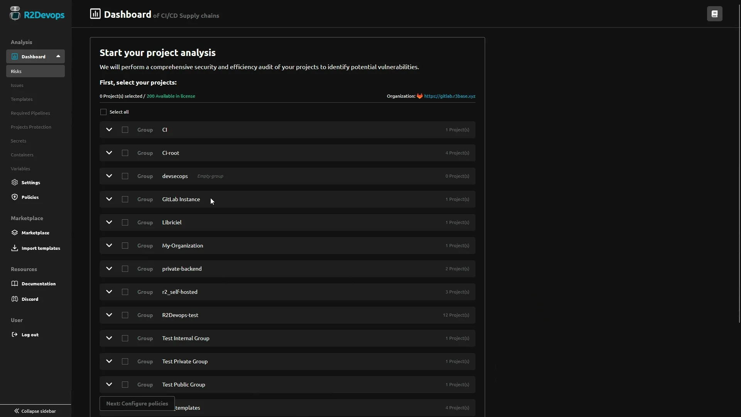Click the Documentation book icon
This screenshot has width=741, height=417.
point(15,283)
